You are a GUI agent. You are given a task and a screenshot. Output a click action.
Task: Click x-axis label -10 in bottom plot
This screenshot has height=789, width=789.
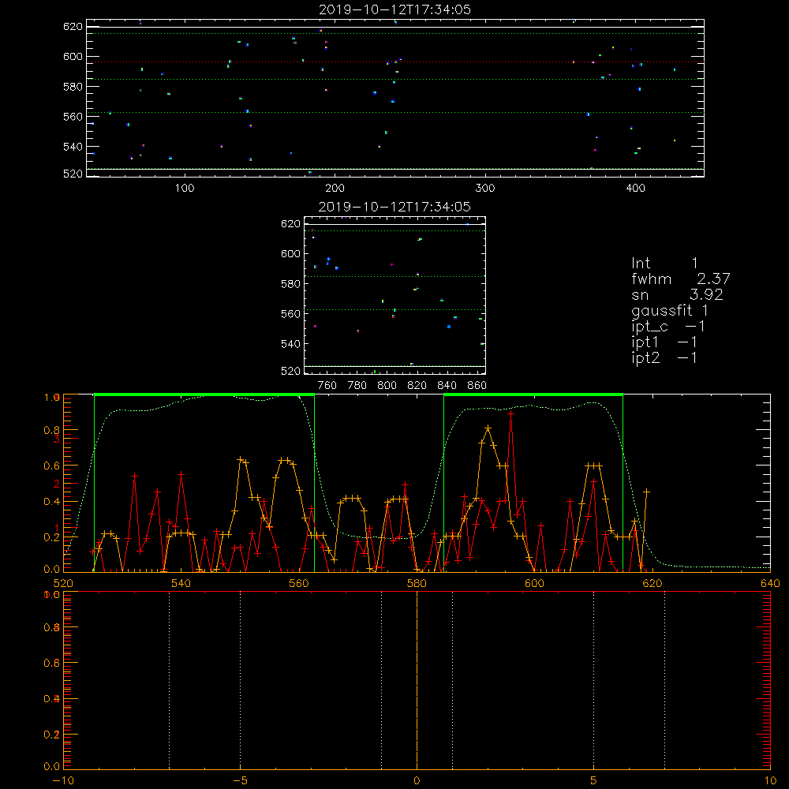[63, 780]
